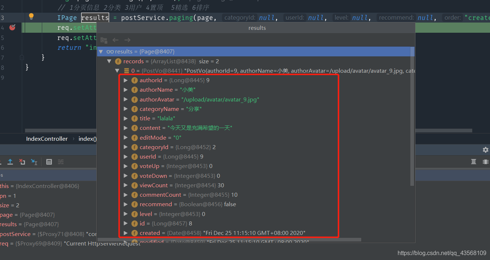
Task: Click the highlighted results variable in code
Action: point(95,17)
